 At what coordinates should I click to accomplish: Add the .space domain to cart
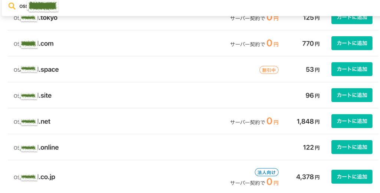[351, 69]
